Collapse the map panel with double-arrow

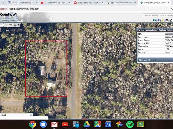pos(19,25)
